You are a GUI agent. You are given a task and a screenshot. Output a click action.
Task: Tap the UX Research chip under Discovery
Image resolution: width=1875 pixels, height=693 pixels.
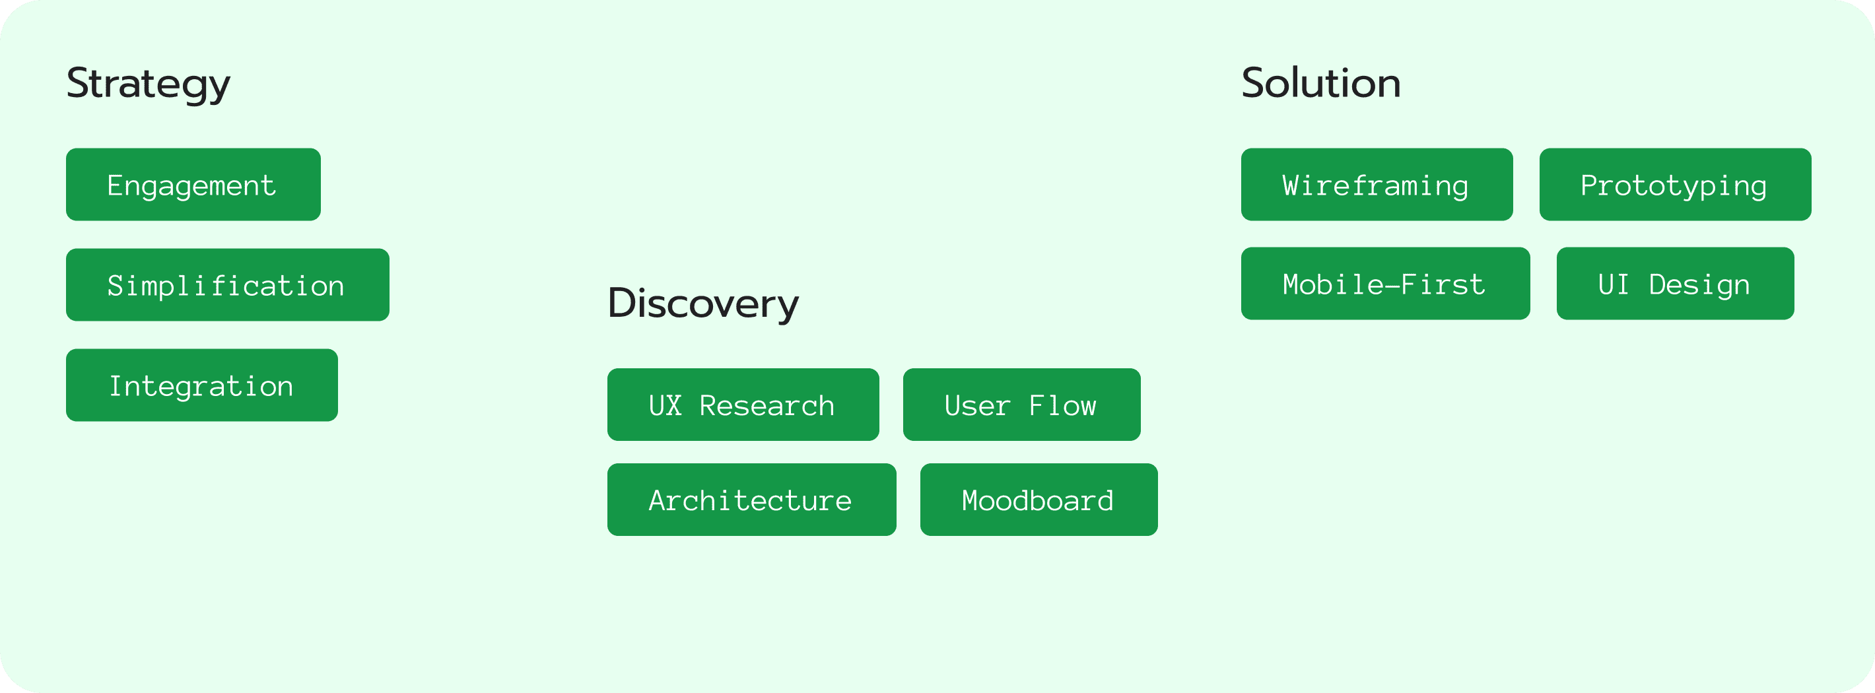coord(743,405)
